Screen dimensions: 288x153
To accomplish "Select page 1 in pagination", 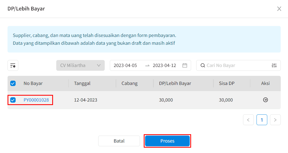I will pos(262,120).
